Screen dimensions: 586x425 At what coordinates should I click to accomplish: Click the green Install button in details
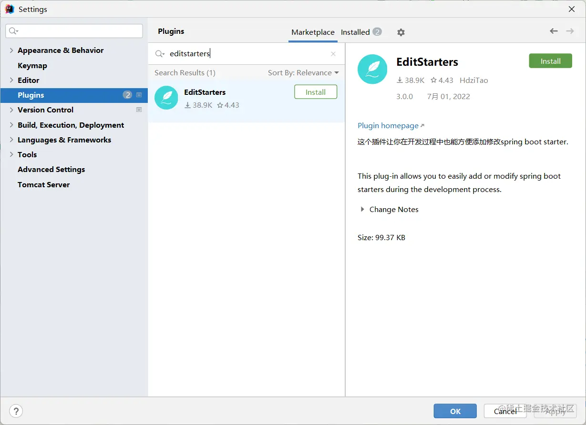pyautogui.click(x=550, y=61)
